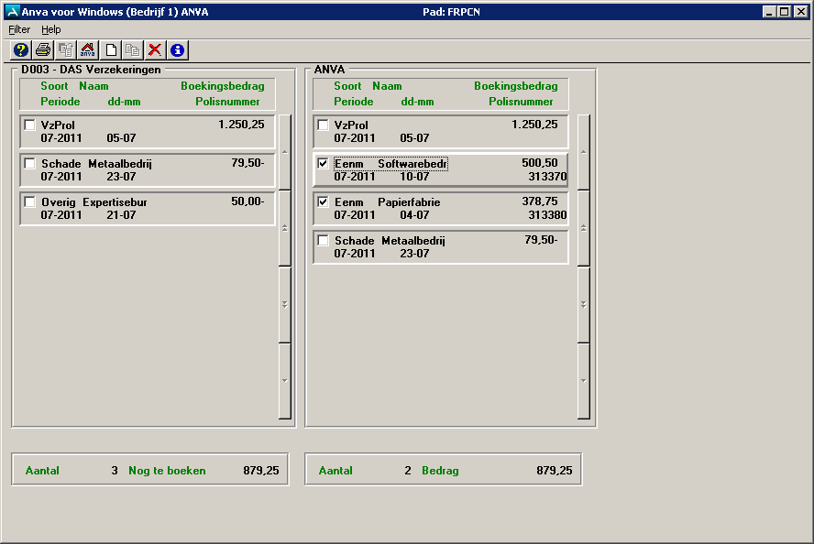The width and height of the screenshot is (814, 544).
Task: Click the grayed-out transfer documents icon
Action: coord(66,50)
